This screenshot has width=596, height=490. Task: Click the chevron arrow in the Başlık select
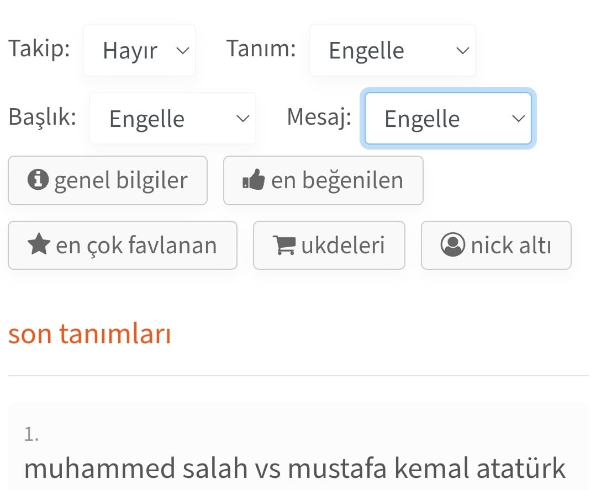(243, 119)
